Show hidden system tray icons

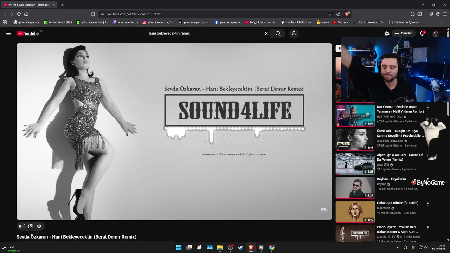click(x=398, y=247)
